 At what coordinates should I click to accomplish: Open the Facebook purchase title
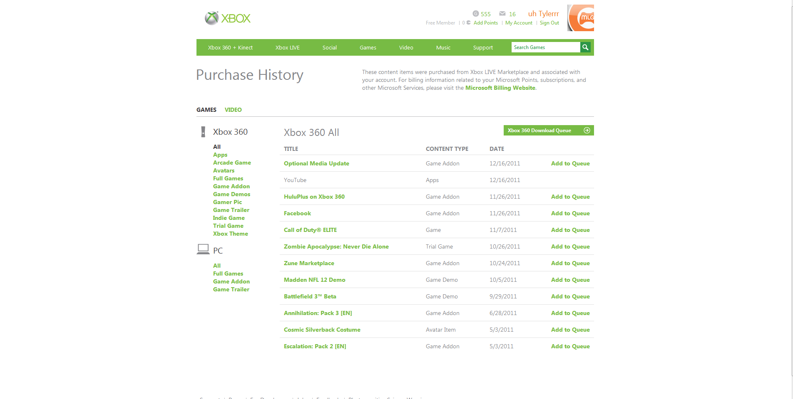pyautogui.click(x=297, y=213)
